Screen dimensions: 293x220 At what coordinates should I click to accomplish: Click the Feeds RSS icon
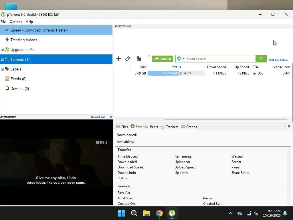coord(7,78)
